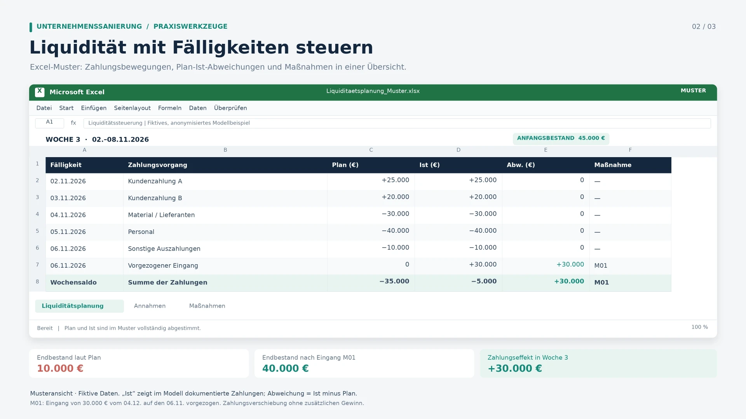Open the Formeln menu

click(170, 108)
